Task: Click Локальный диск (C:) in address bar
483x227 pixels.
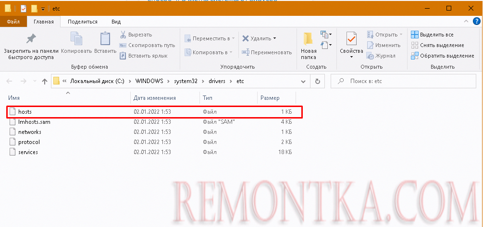Action: coord(97,81)
